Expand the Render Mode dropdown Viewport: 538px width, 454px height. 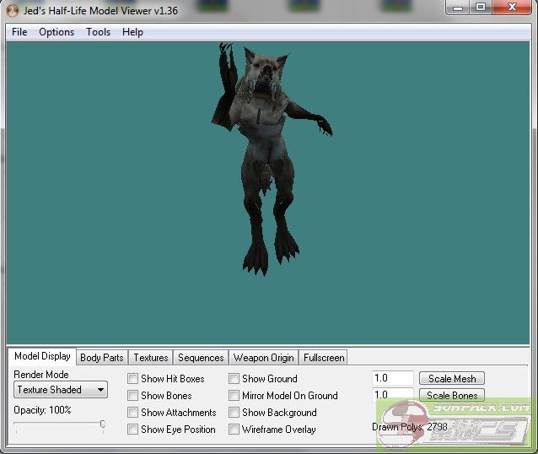coord(61,390)
